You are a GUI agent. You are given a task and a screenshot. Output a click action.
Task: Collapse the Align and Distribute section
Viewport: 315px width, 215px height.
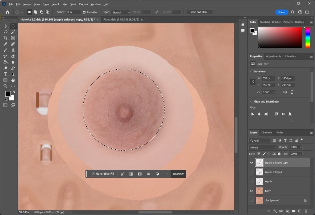[250, 101]
